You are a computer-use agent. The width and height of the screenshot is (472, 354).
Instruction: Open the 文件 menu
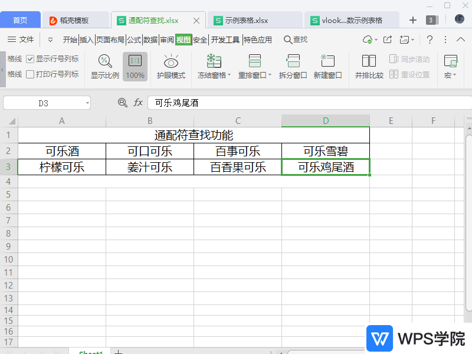point(21,40)
